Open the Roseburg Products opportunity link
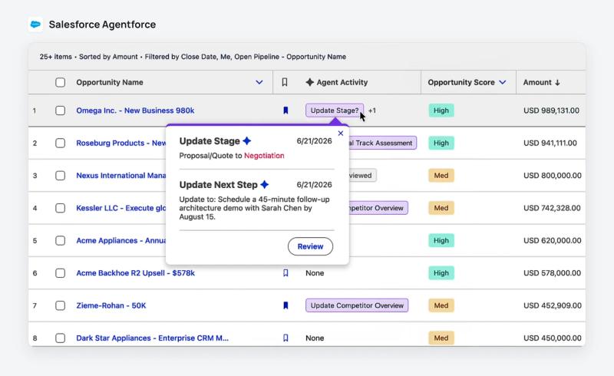The width and height of the screenshot is (614, 376). [121, 143]
